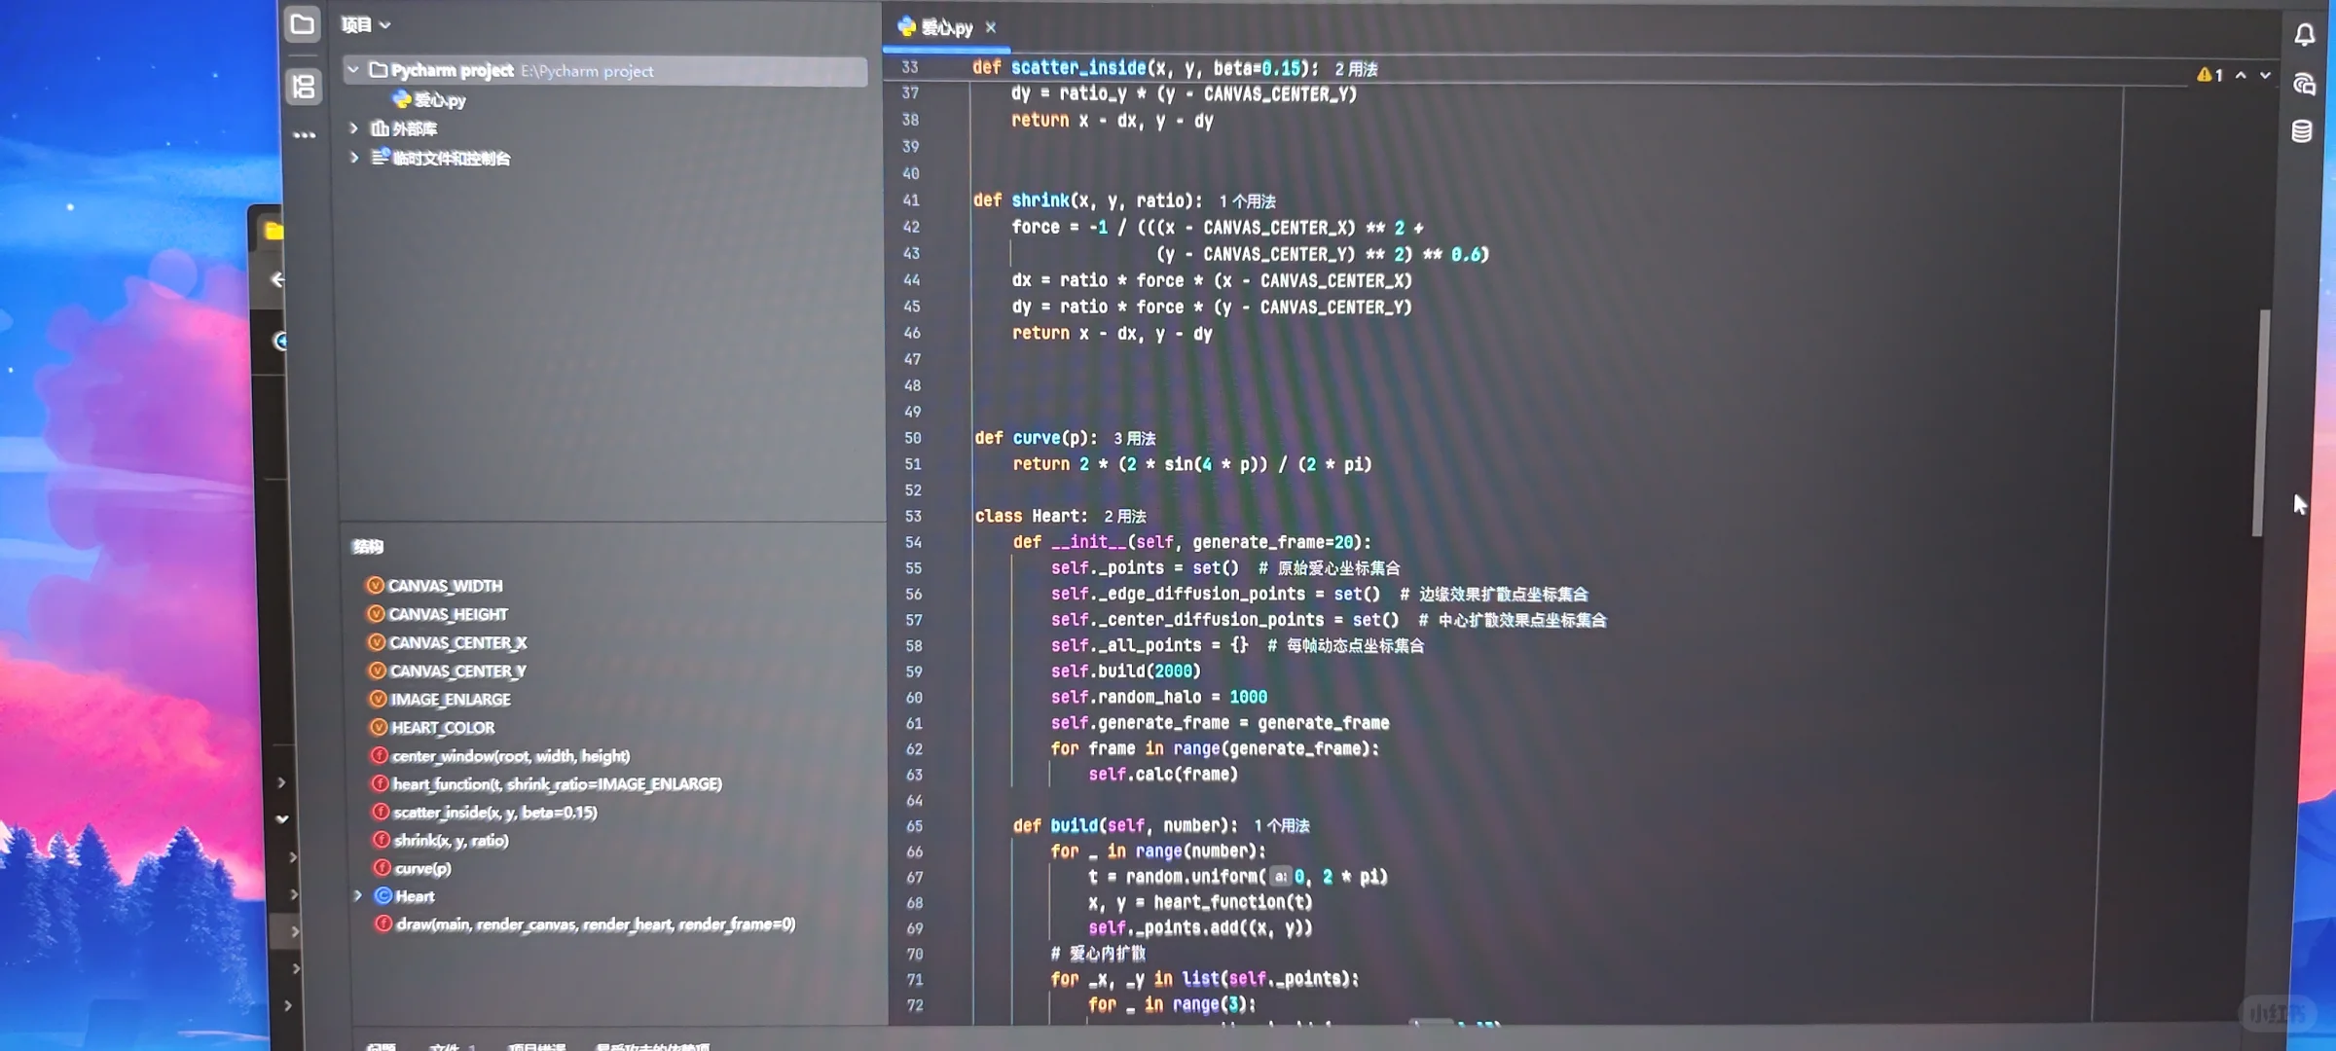Expand the 临时文件和控制台 node
Viewport: 2336px width, 1051px height.
(x=355, y=158)
